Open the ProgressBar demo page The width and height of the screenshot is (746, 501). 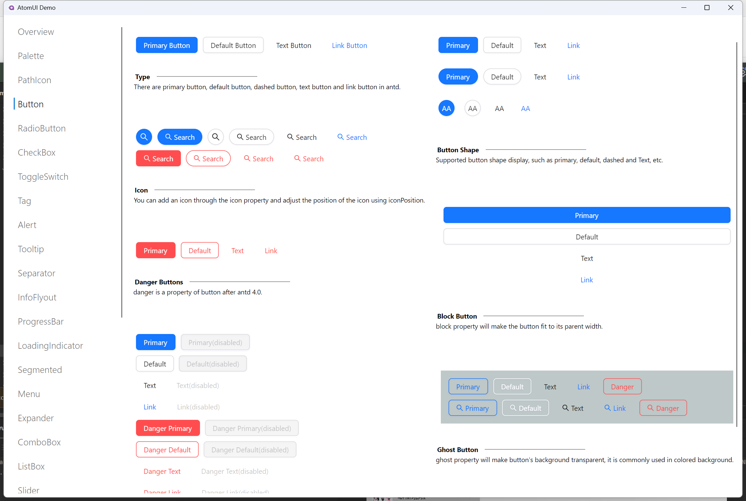click(x=41, y=321)
